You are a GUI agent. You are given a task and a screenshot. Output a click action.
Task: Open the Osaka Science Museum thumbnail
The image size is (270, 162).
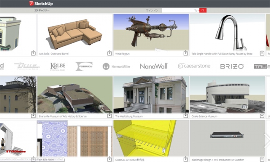click(227, 95)
